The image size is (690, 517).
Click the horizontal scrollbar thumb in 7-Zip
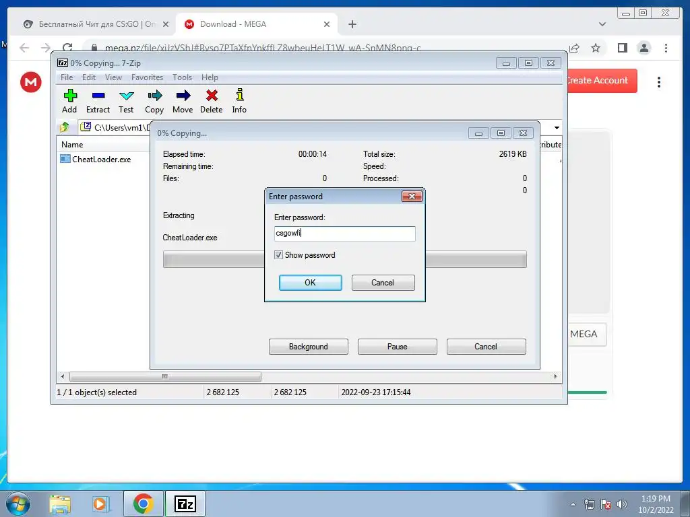[x=165, y=377]
